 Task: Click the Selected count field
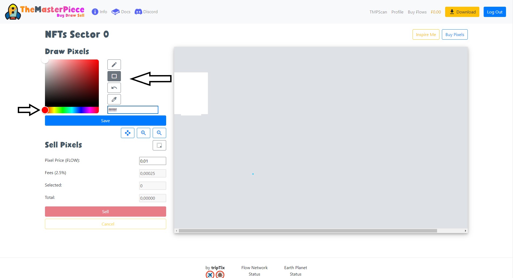pos(153,186)
